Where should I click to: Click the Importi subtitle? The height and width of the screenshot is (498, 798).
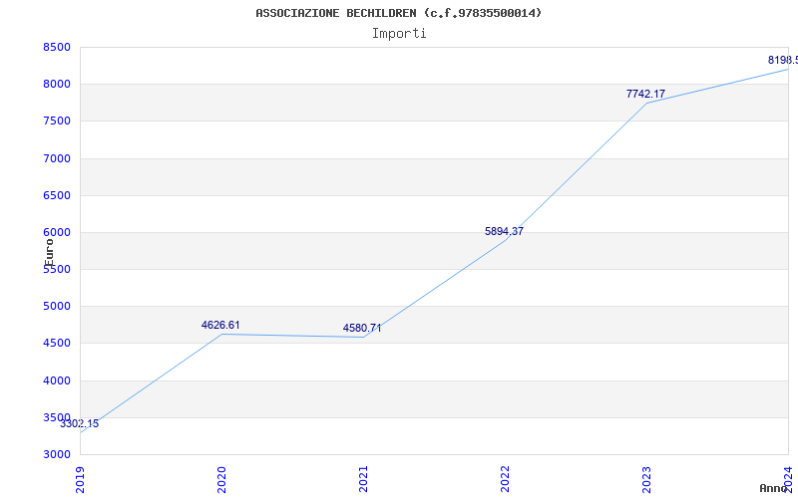click(399, 34)
